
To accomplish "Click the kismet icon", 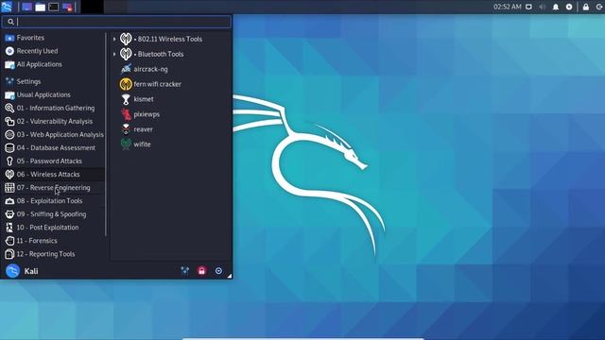I will 126,99.
